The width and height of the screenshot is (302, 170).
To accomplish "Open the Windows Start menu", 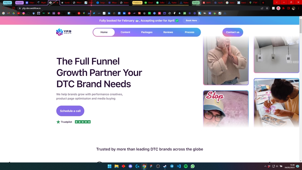I will pos(109,166).
